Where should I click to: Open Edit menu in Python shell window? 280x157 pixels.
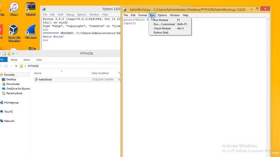52,14
